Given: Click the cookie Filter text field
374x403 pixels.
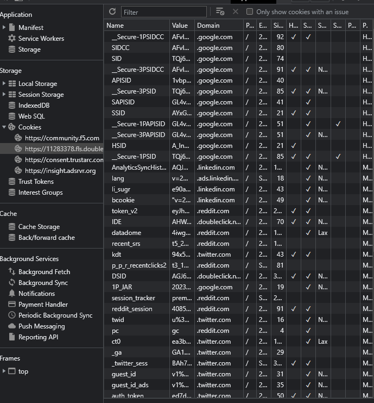Looking at the screenshot, I should click(164, 12).
